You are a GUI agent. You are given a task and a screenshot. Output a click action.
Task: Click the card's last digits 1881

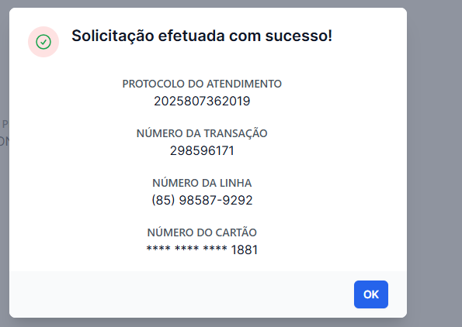click(245, 250)
